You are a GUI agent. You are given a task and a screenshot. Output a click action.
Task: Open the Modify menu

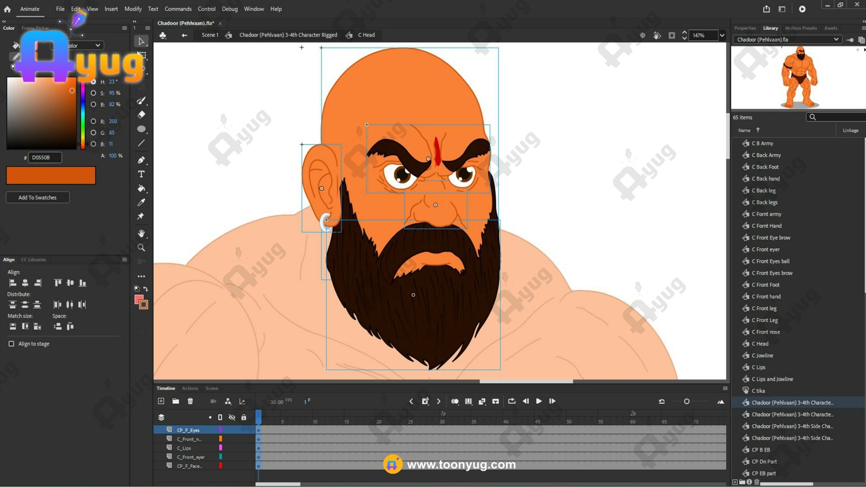pyautogui.click(x=133, y=9)
